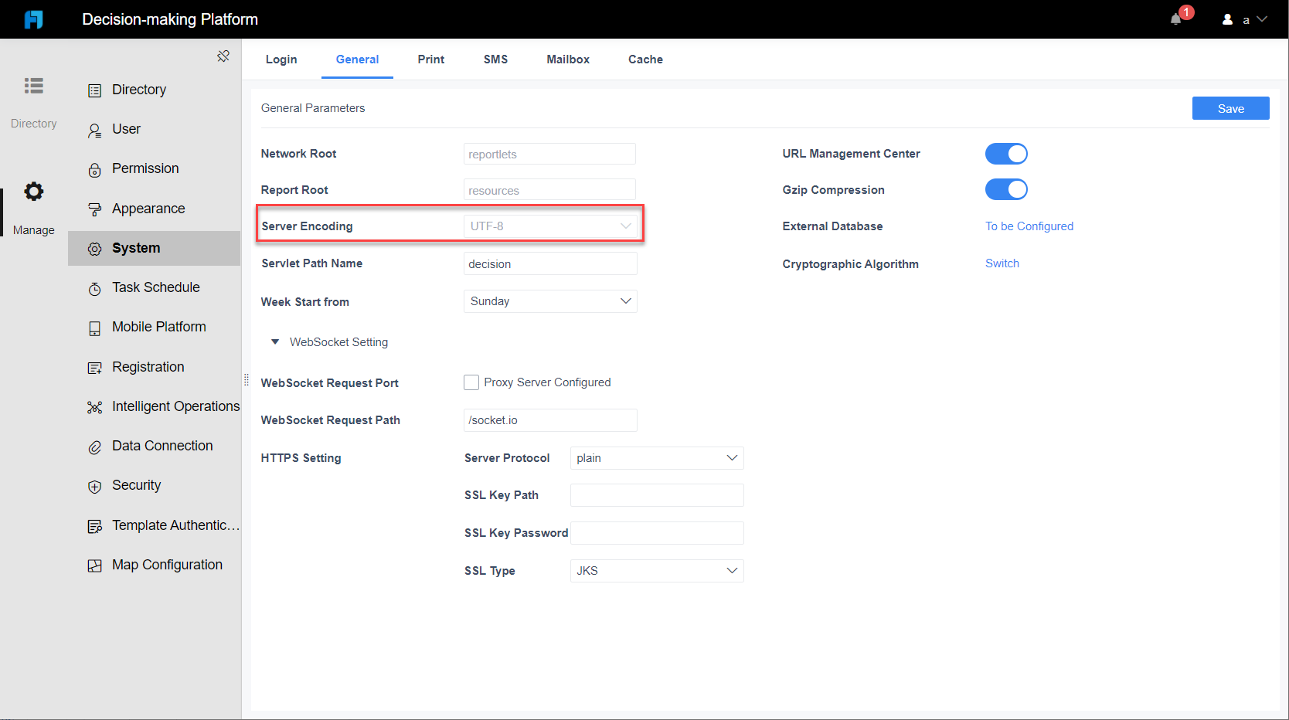Click the Appearance paint roller icon
Screen dimensions: 1289x720
[94, 209]
